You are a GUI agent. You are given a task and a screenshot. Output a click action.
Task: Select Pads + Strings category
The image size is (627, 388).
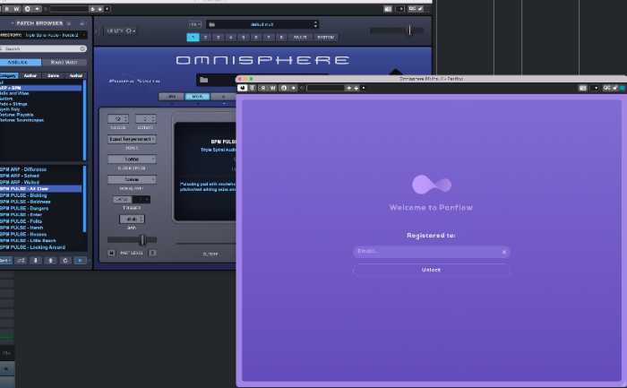pyautogui.click(x=41, y=104)
